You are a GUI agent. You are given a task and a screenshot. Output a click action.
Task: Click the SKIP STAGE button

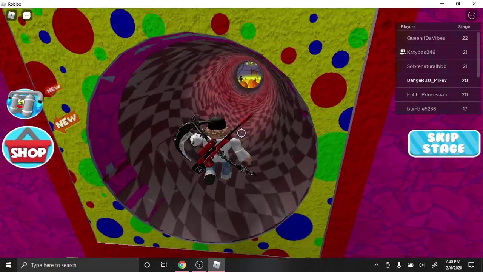(x=444, y=143)
